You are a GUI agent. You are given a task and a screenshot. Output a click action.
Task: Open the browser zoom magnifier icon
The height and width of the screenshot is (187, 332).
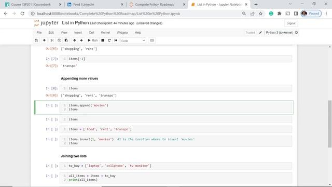(x=244, y=14)
